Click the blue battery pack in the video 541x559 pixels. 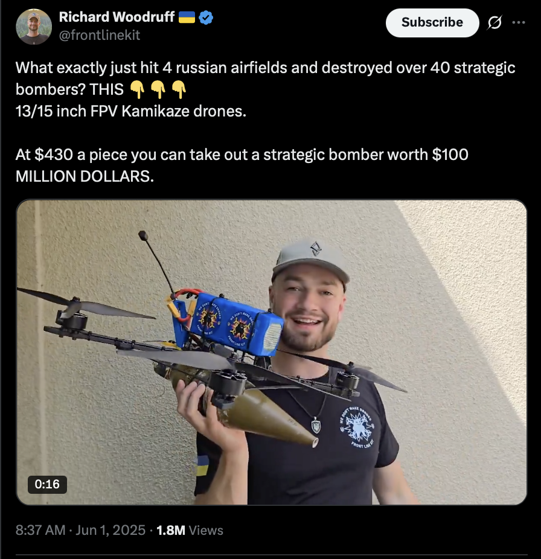[x=228, y=323]
